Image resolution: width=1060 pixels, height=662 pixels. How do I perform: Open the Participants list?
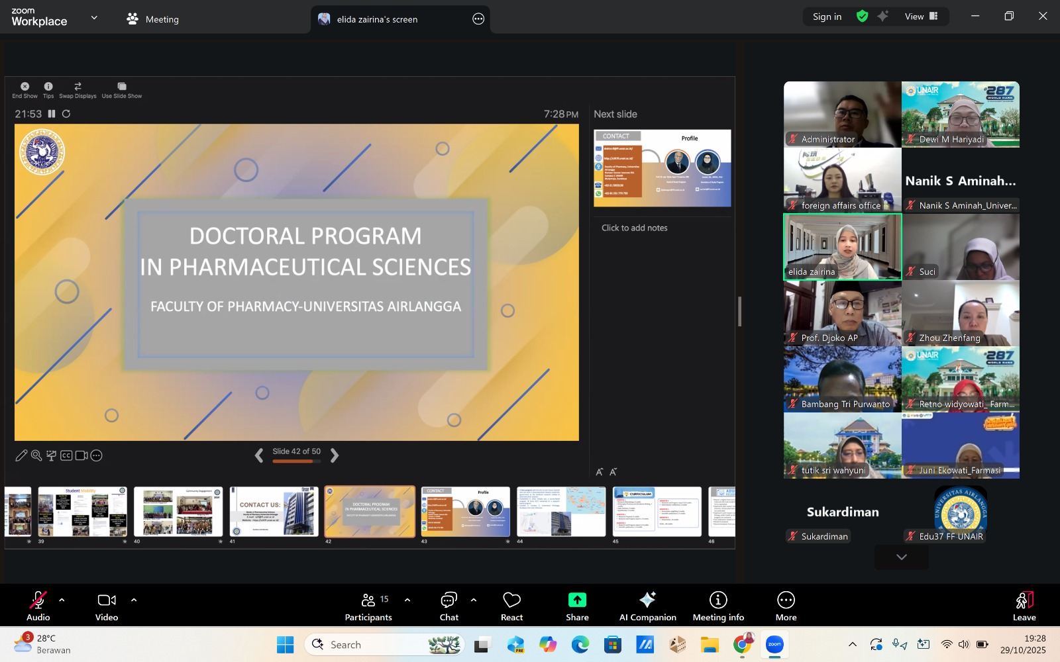(x=368, y=606)
